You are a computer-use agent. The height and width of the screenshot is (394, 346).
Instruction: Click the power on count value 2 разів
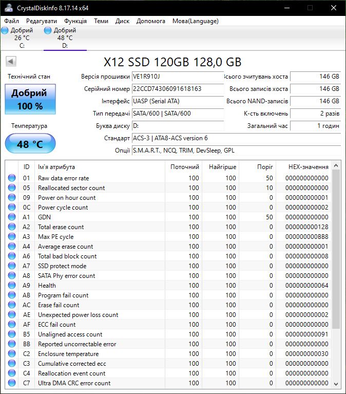[315, 114]
